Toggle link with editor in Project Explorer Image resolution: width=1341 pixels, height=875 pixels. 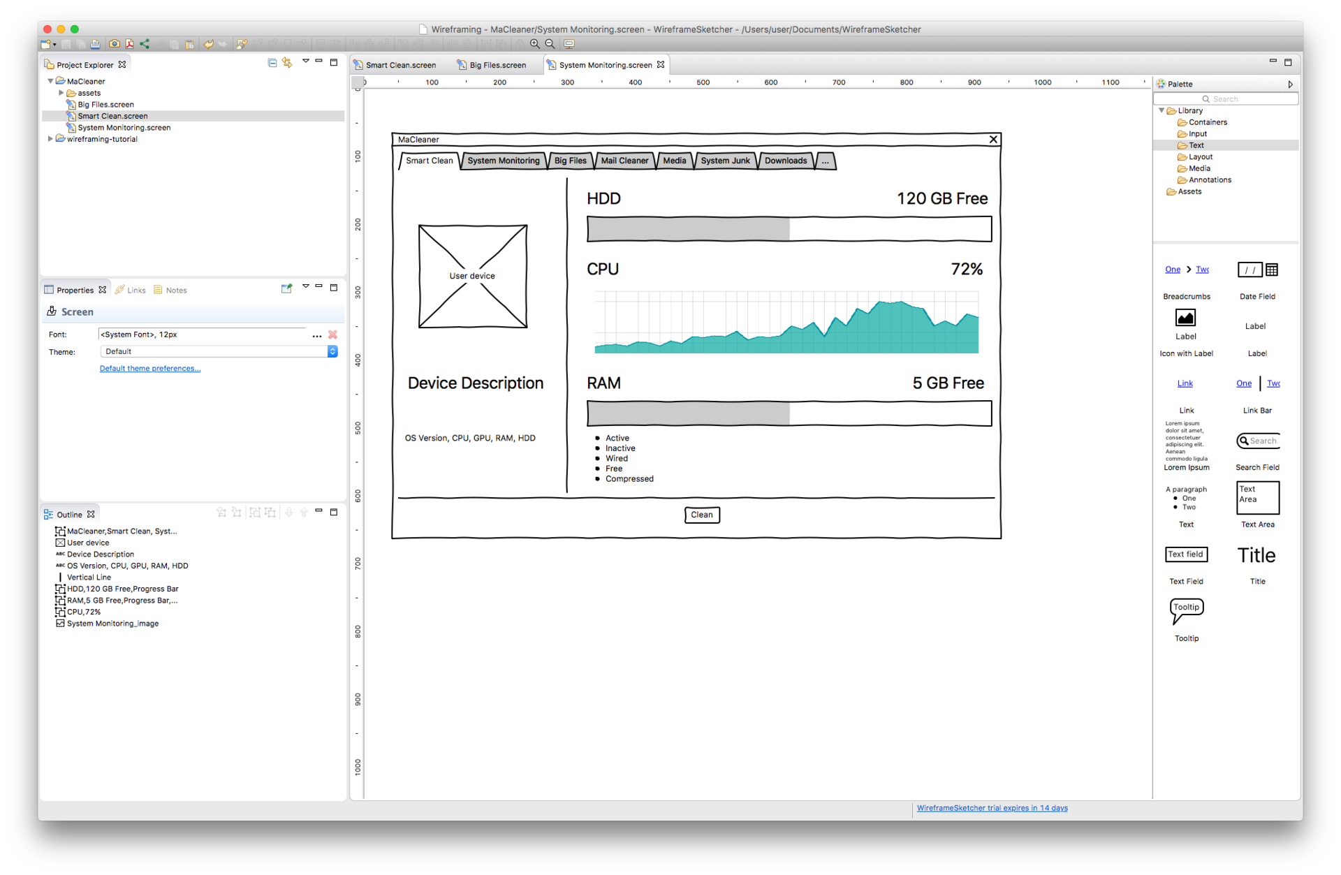pos(287,63)
